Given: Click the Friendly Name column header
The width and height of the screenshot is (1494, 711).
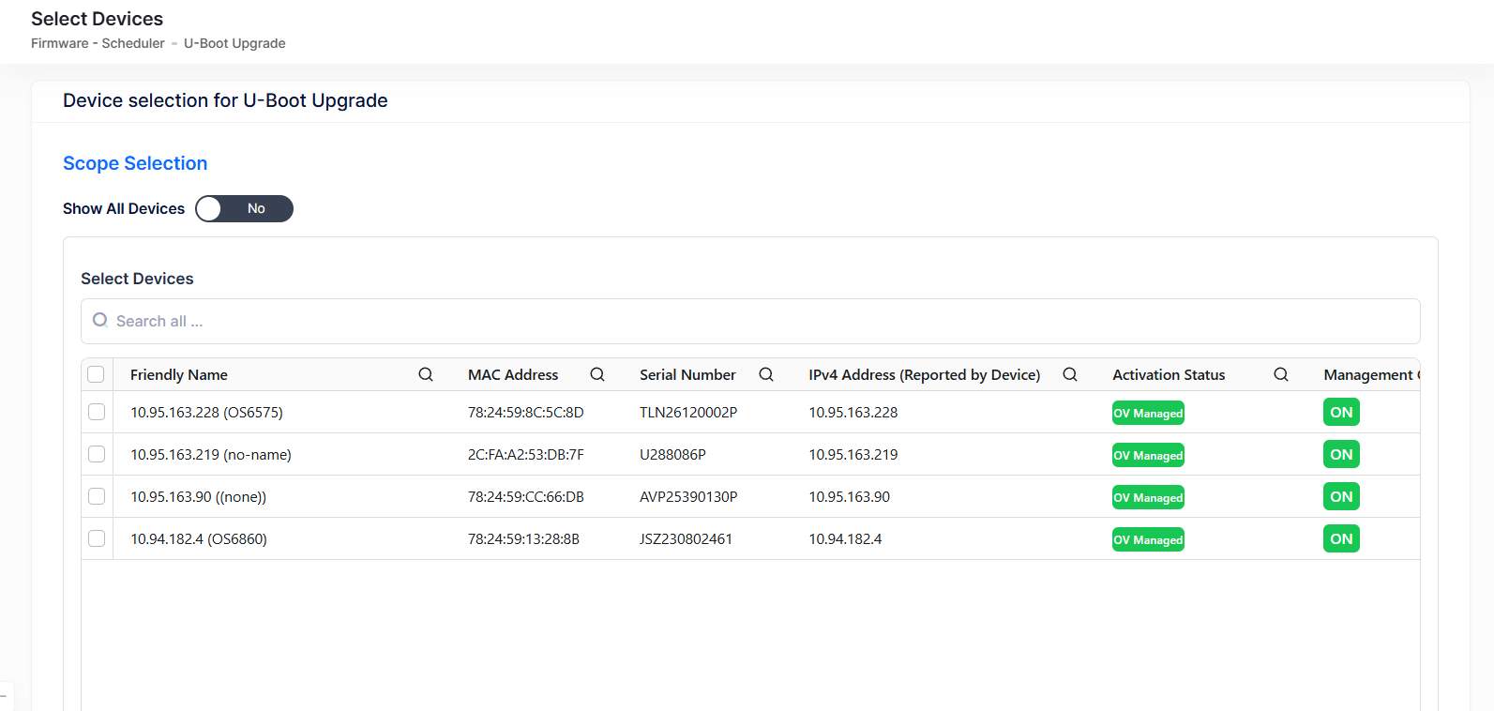Looking at the screenshot, I should click(179, 374).
